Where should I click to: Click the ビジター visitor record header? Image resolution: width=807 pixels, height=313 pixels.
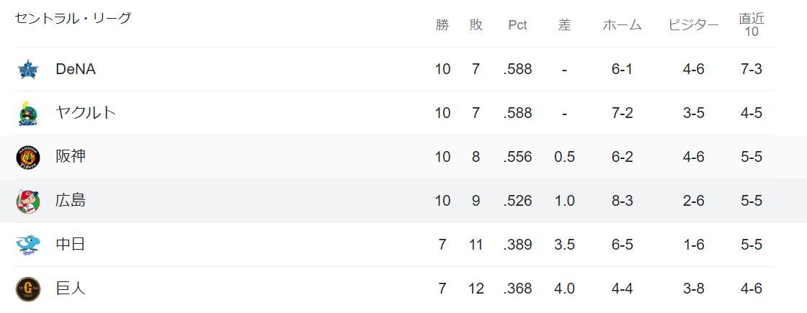click(x=693, y=25)
